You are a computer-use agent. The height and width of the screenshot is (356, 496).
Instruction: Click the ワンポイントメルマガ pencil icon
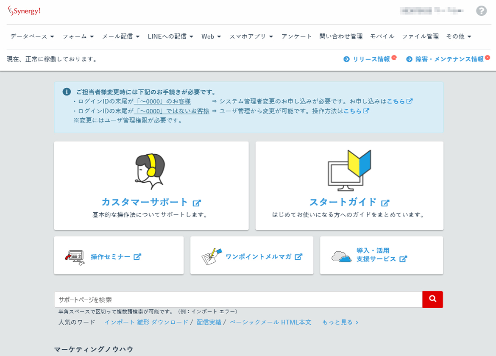pyautogui.click(x=212, y=256)
